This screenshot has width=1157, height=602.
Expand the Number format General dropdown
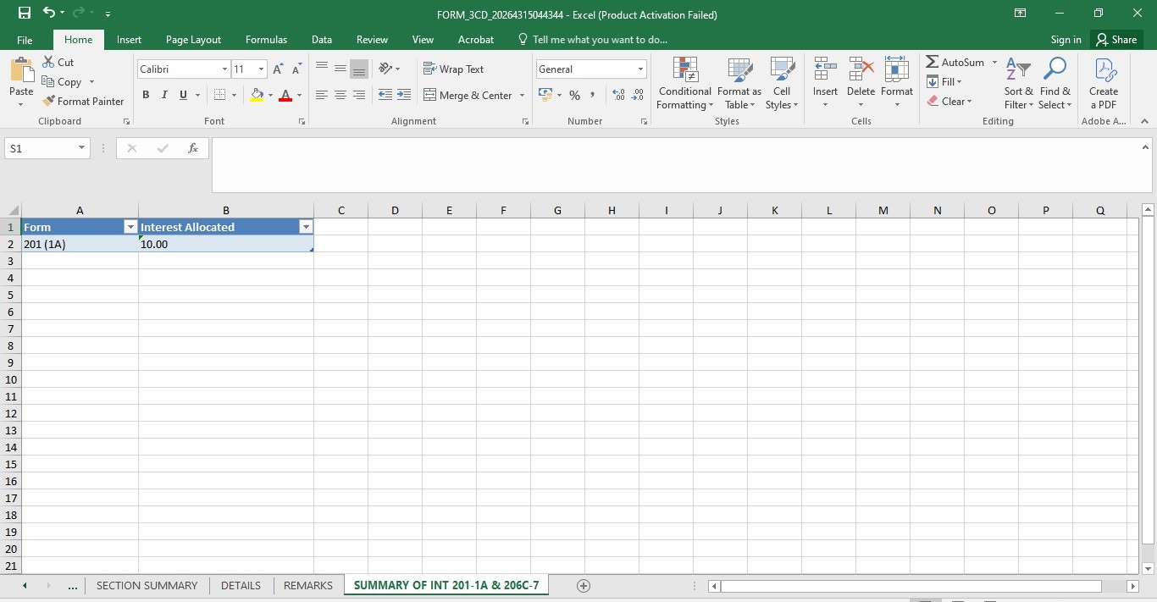tap(640, 69)
